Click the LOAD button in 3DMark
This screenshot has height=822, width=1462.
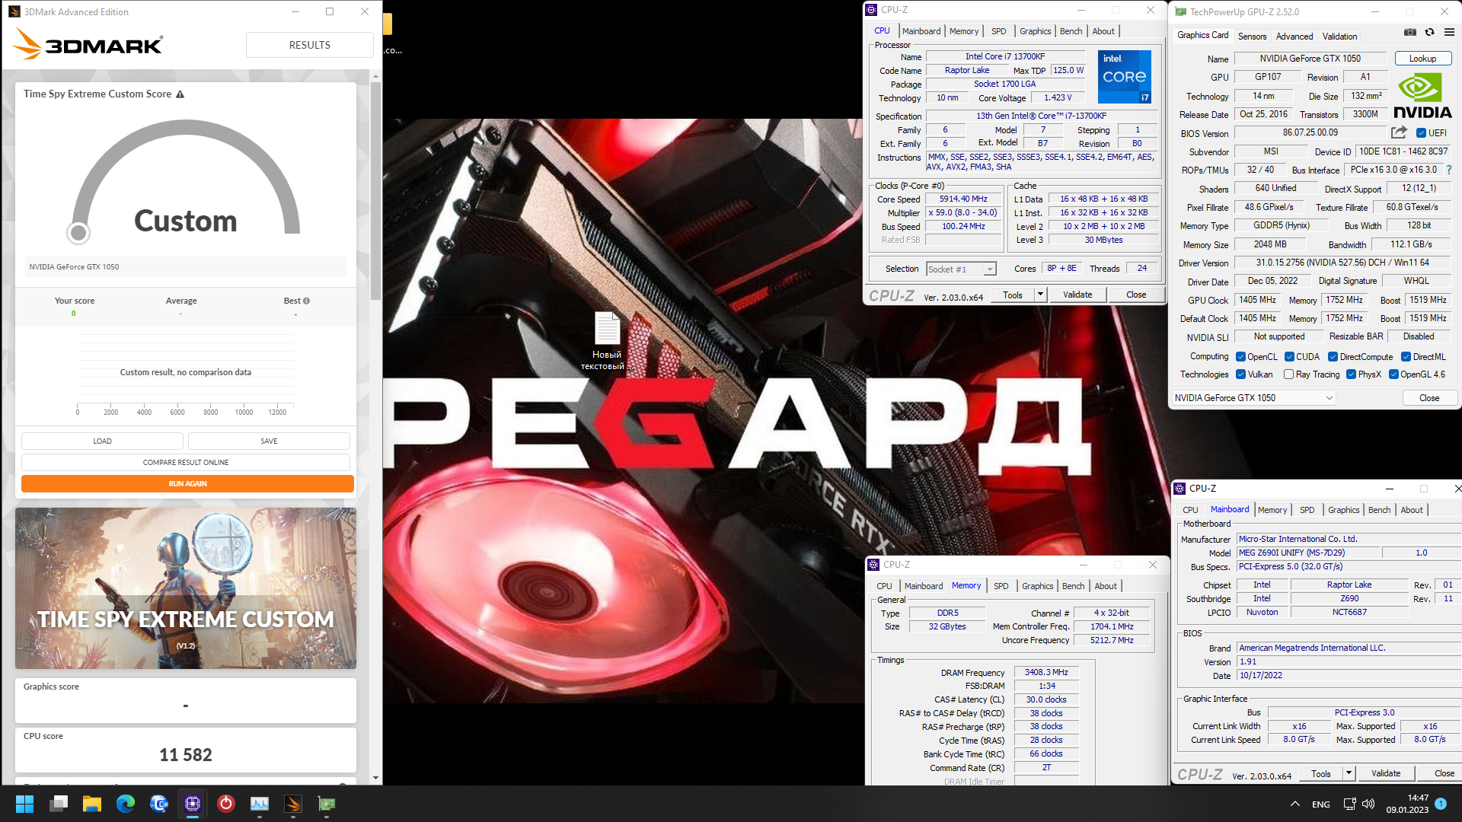tap(102, 441)
